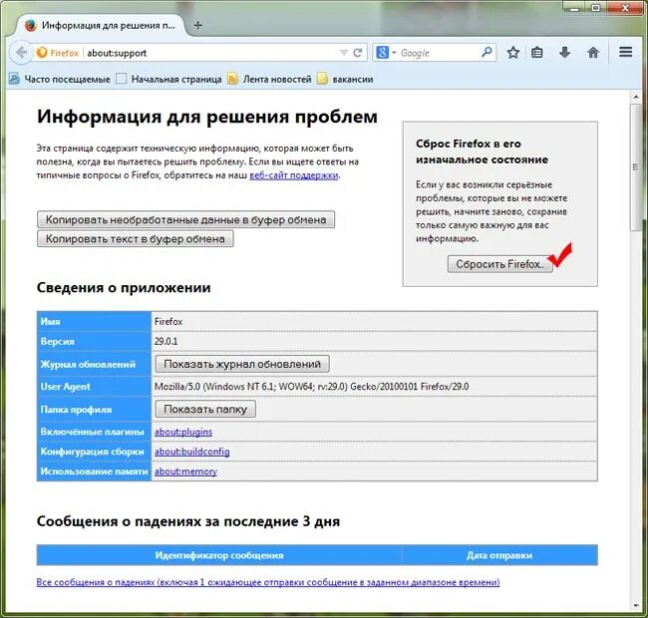Select the tab 'Информация для решения п...'

click(x=100, y=26)
